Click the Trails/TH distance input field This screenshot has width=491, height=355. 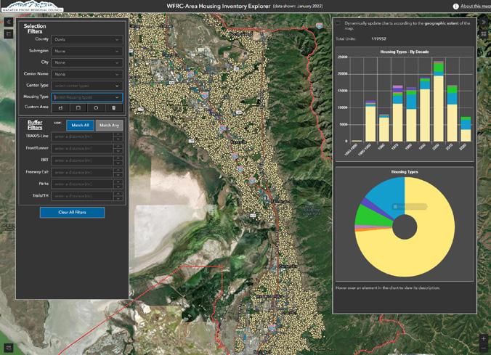(x=82, y=196)
